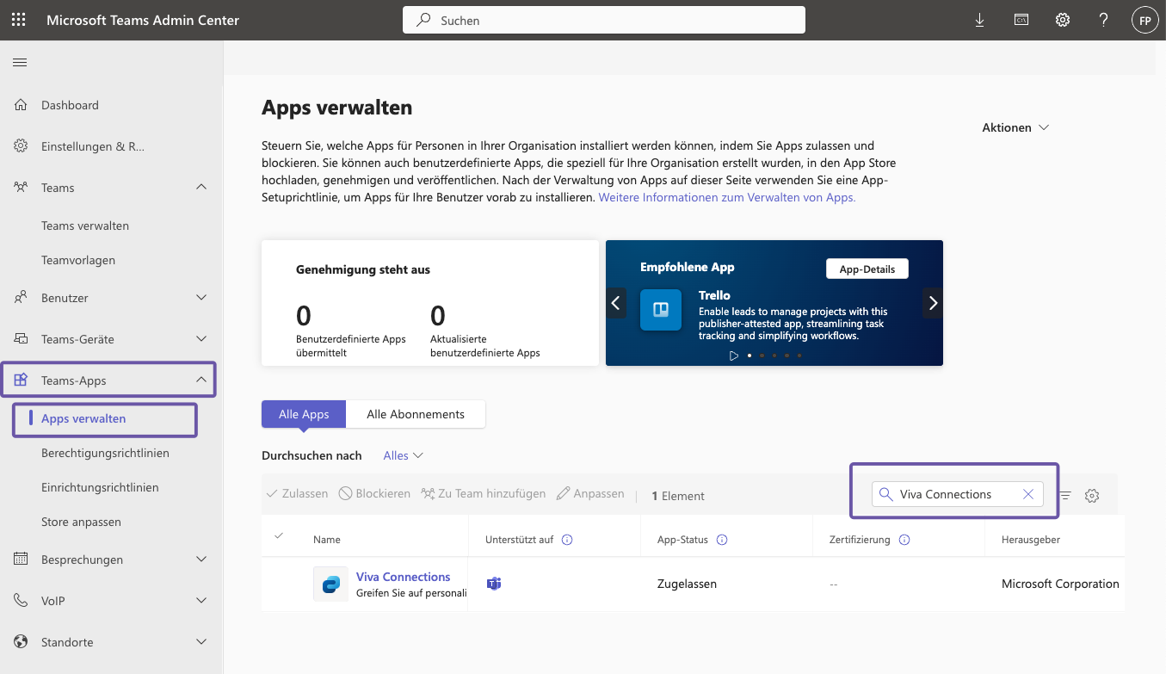Click the download icon in header

point(979,20)
